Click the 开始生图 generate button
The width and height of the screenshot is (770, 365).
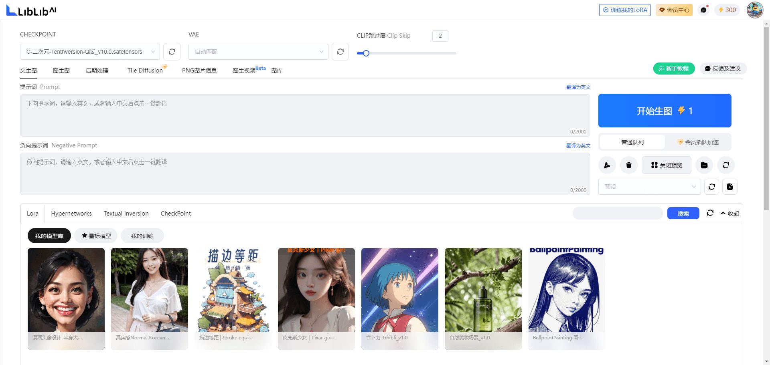pos(665,111)
